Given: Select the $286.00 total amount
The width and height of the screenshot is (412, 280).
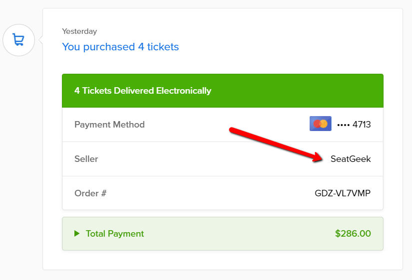Looking at the screenshot, I should click(353, 233).
